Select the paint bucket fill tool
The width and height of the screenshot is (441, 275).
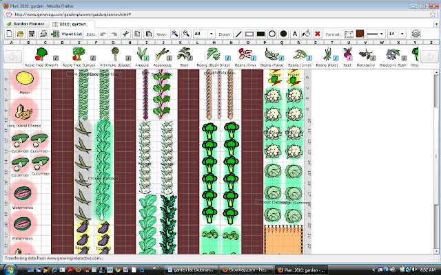(x=306, y=34)
